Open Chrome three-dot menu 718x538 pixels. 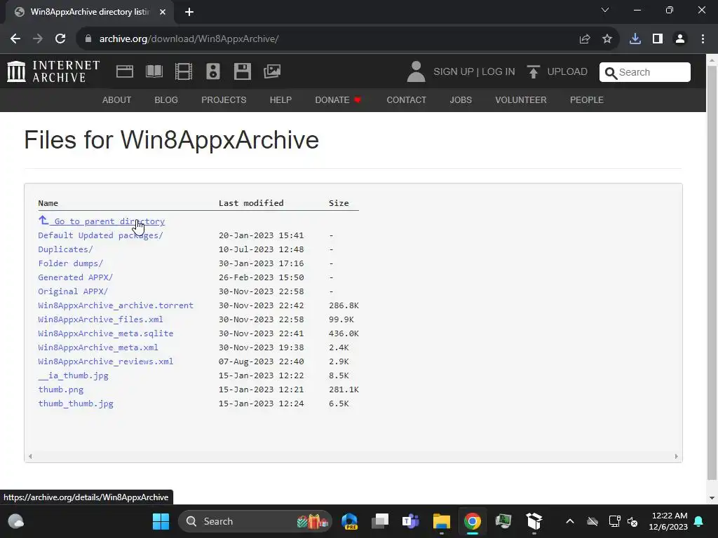click(x=703, y=39)
